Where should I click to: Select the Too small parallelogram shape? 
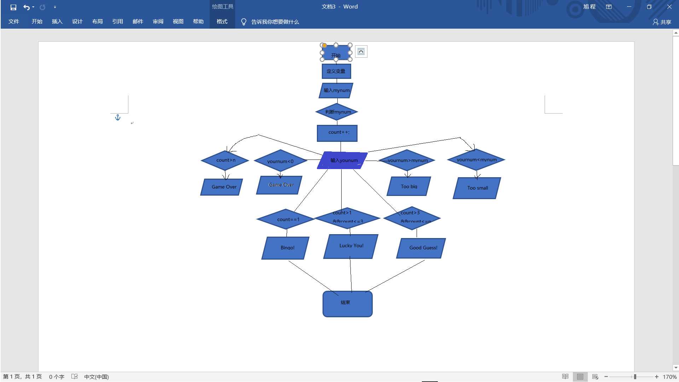pos(477,188)
